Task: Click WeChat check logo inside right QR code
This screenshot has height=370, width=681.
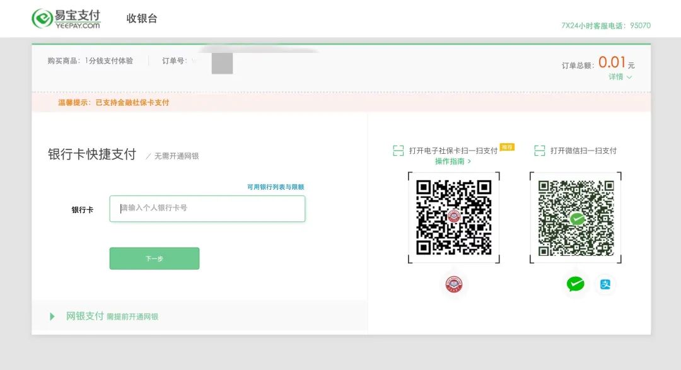Action: pyautogui.click(x=576, y=217)
